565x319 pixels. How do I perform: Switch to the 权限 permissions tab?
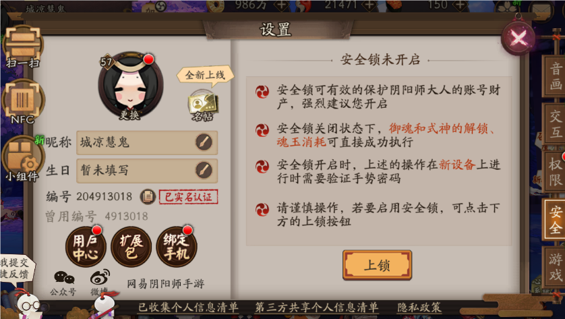pos(555,172)
